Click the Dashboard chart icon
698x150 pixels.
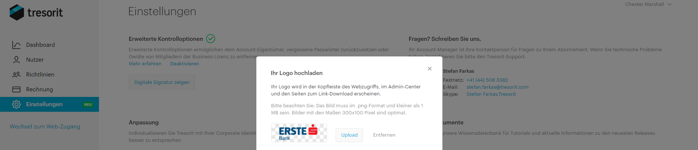click(16, 45)
